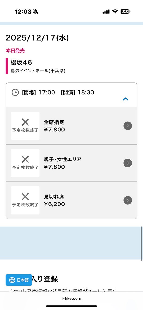Collapse the showtime section with blue chevron

click(x=125, y=99)
